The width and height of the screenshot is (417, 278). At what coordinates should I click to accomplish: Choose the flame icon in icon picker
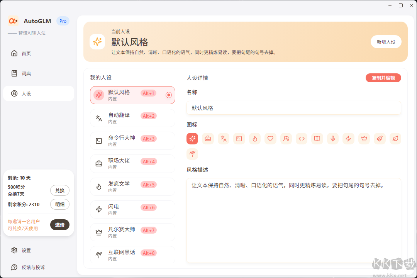pyautogui.click(x=255, y=139)
